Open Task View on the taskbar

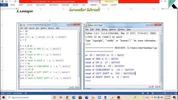61,97
